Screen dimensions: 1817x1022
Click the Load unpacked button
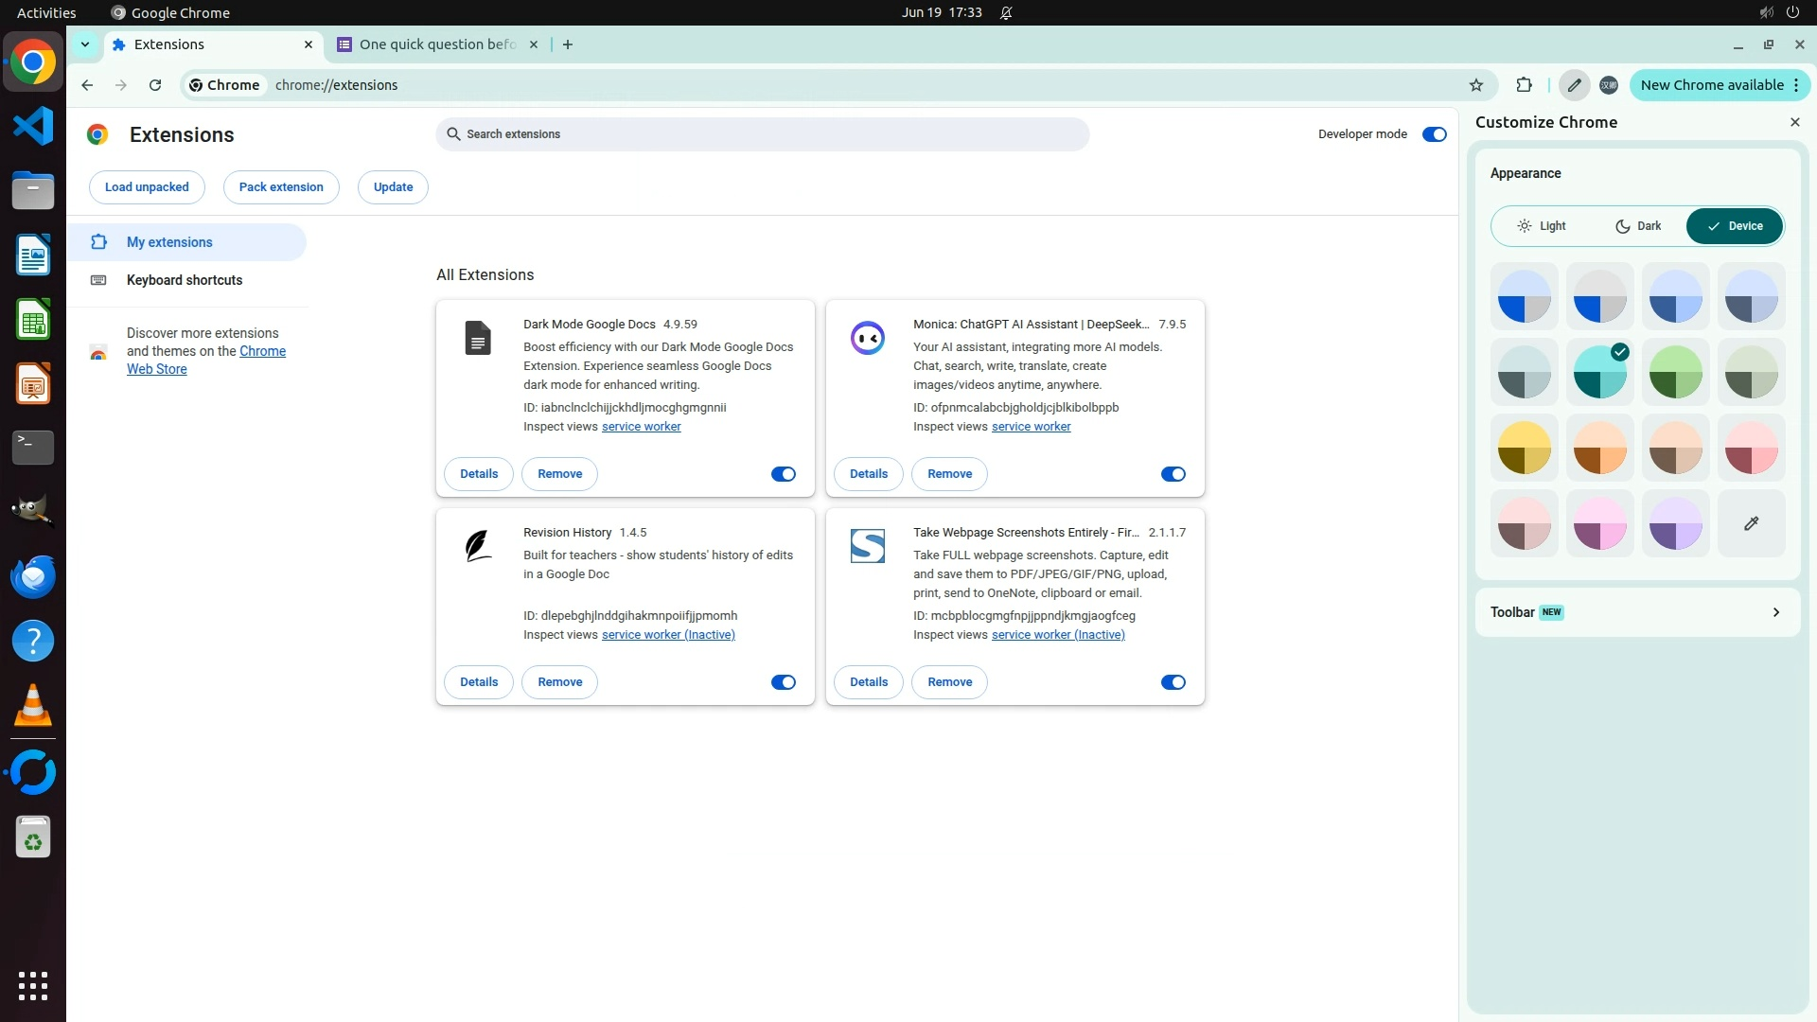coord(147,187)
